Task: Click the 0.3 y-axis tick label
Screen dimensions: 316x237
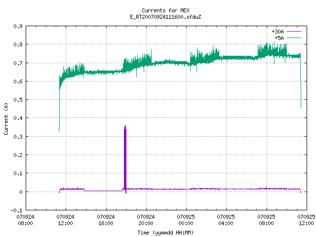Action: 18,137
